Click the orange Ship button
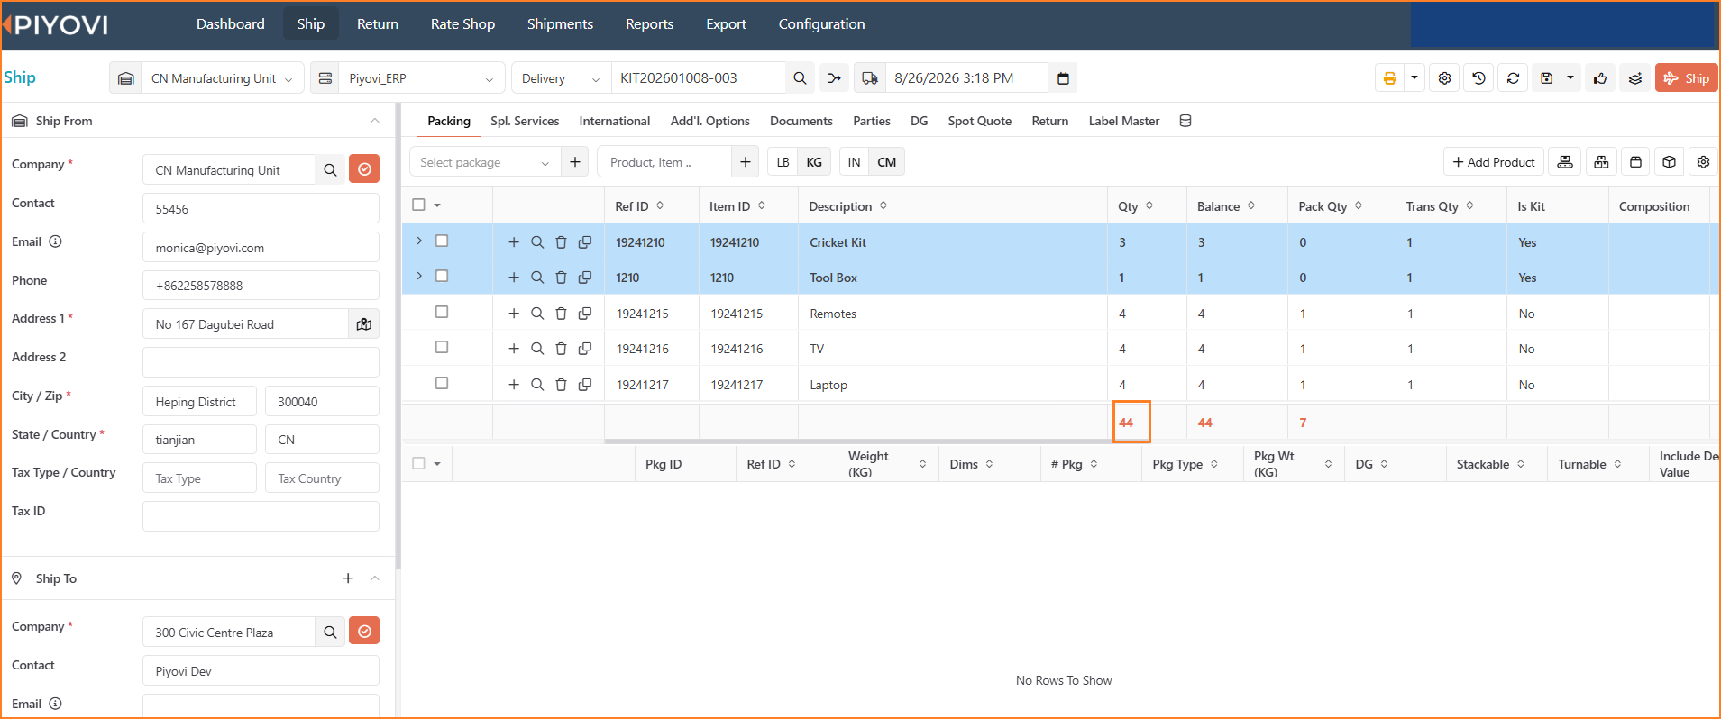 [1686, 78]
